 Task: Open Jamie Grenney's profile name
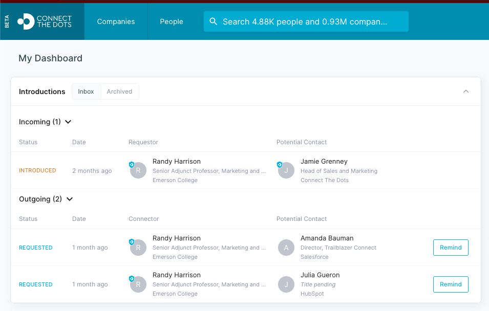tap(324, 162)
